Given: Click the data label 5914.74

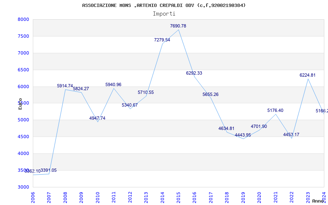Looking at the screenshot, I should pos(65,86).
